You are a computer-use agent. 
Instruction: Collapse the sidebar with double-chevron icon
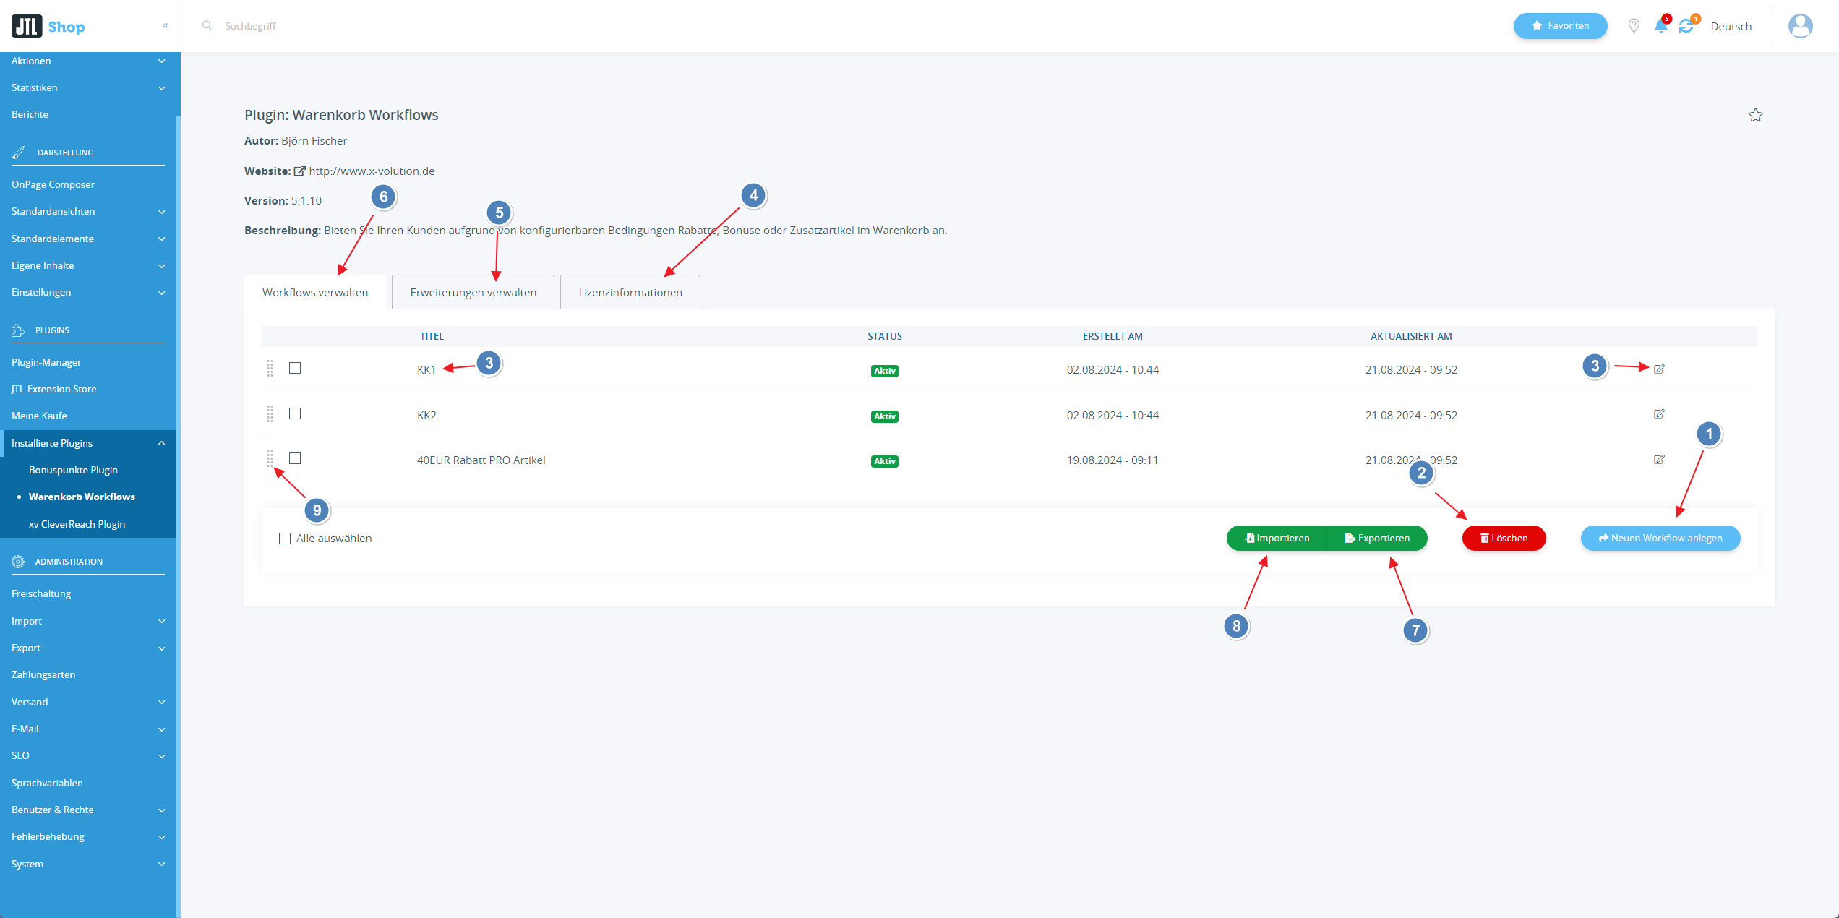[x=166, y=25]
